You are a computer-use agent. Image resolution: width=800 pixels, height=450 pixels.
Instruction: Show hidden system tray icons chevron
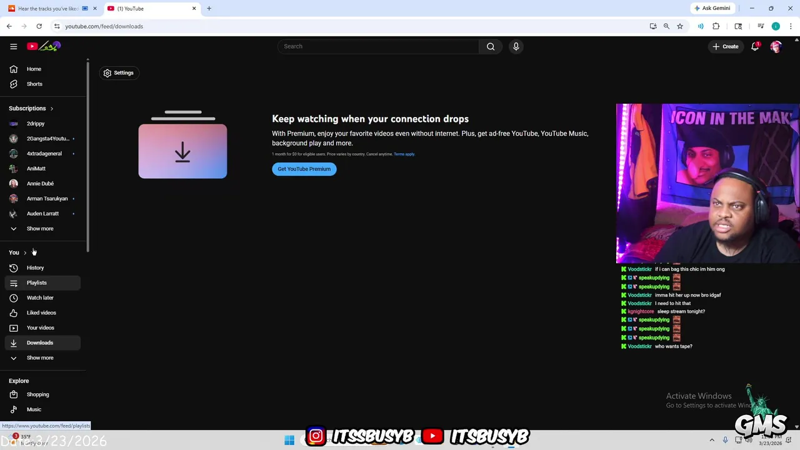pyautogui.click(x=711, y=441)
